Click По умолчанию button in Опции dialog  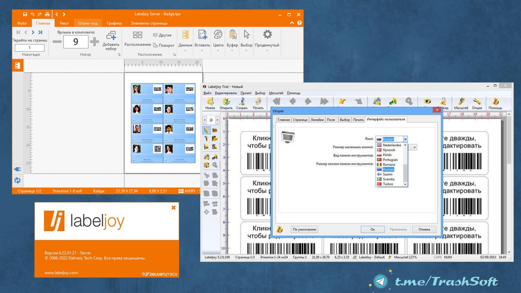pyautogui.click(x=304, y=230)
